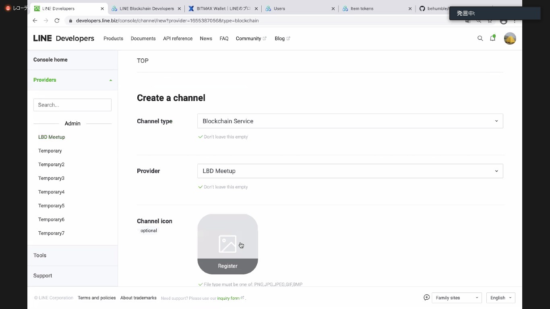The width and height of the screenshot is (550, 309).
Task: Change language via English dropdown
Action: click(500, 298)
